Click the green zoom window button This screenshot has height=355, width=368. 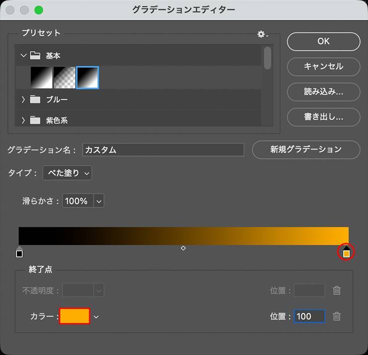[x=39, y=10]
